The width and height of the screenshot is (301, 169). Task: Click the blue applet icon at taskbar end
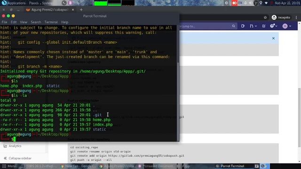point(264,166)
